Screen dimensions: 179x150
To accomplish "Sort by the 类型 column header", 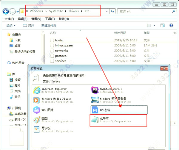I will pyautogui.click(x=146, y=33).
